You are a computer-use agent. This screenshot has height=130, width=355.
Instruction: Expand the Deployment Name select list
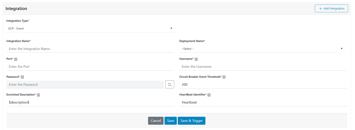[x=262, y=49]
